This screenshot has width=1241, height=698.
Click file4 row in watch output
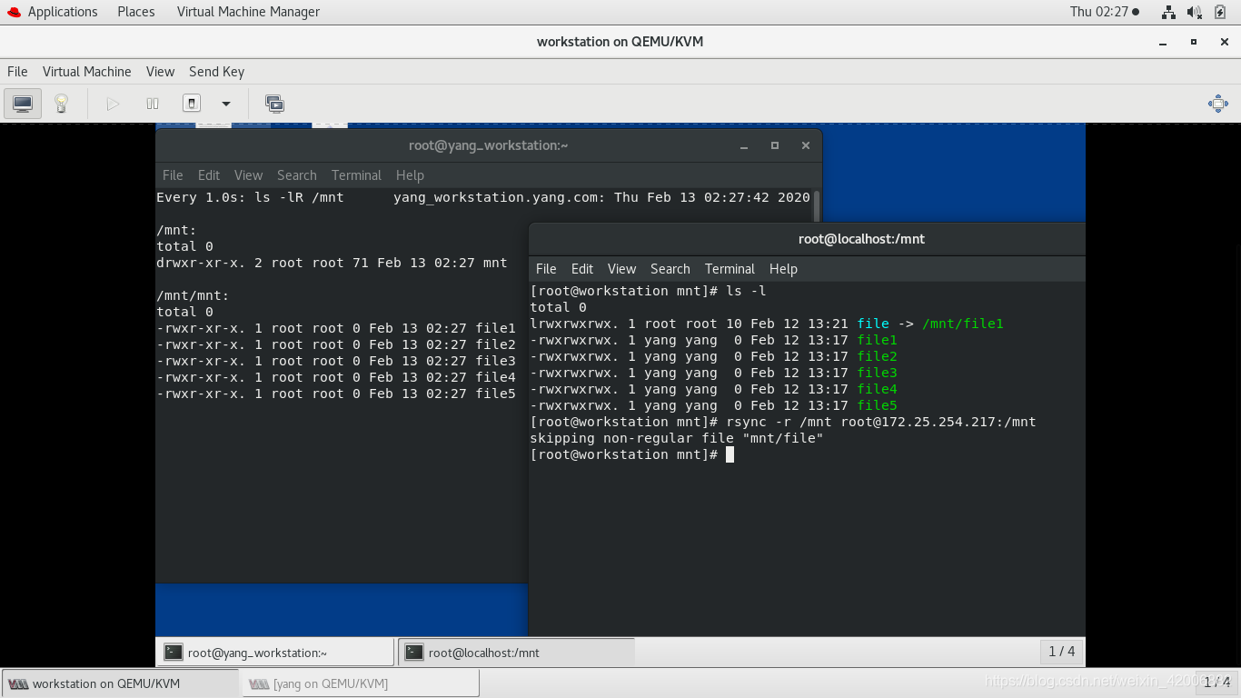[336, 377]
